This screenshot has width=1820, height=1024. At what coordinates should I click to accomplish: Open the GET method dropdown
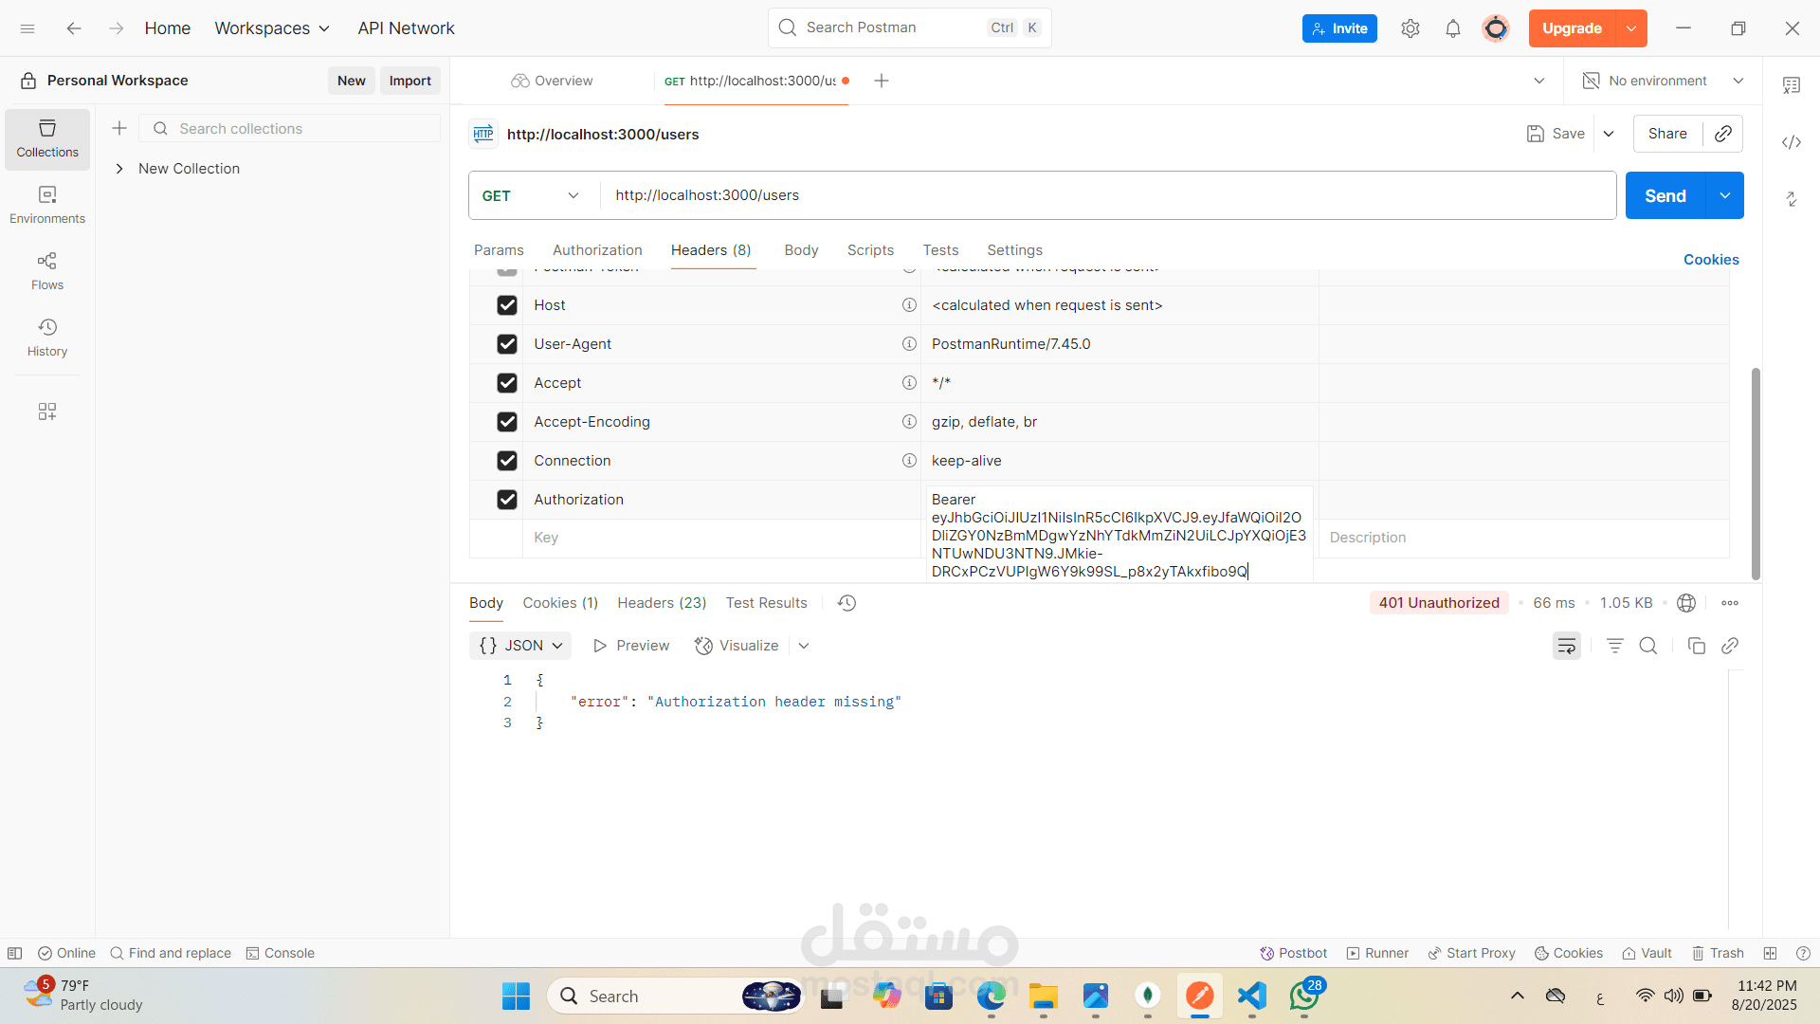click(531, 195)
